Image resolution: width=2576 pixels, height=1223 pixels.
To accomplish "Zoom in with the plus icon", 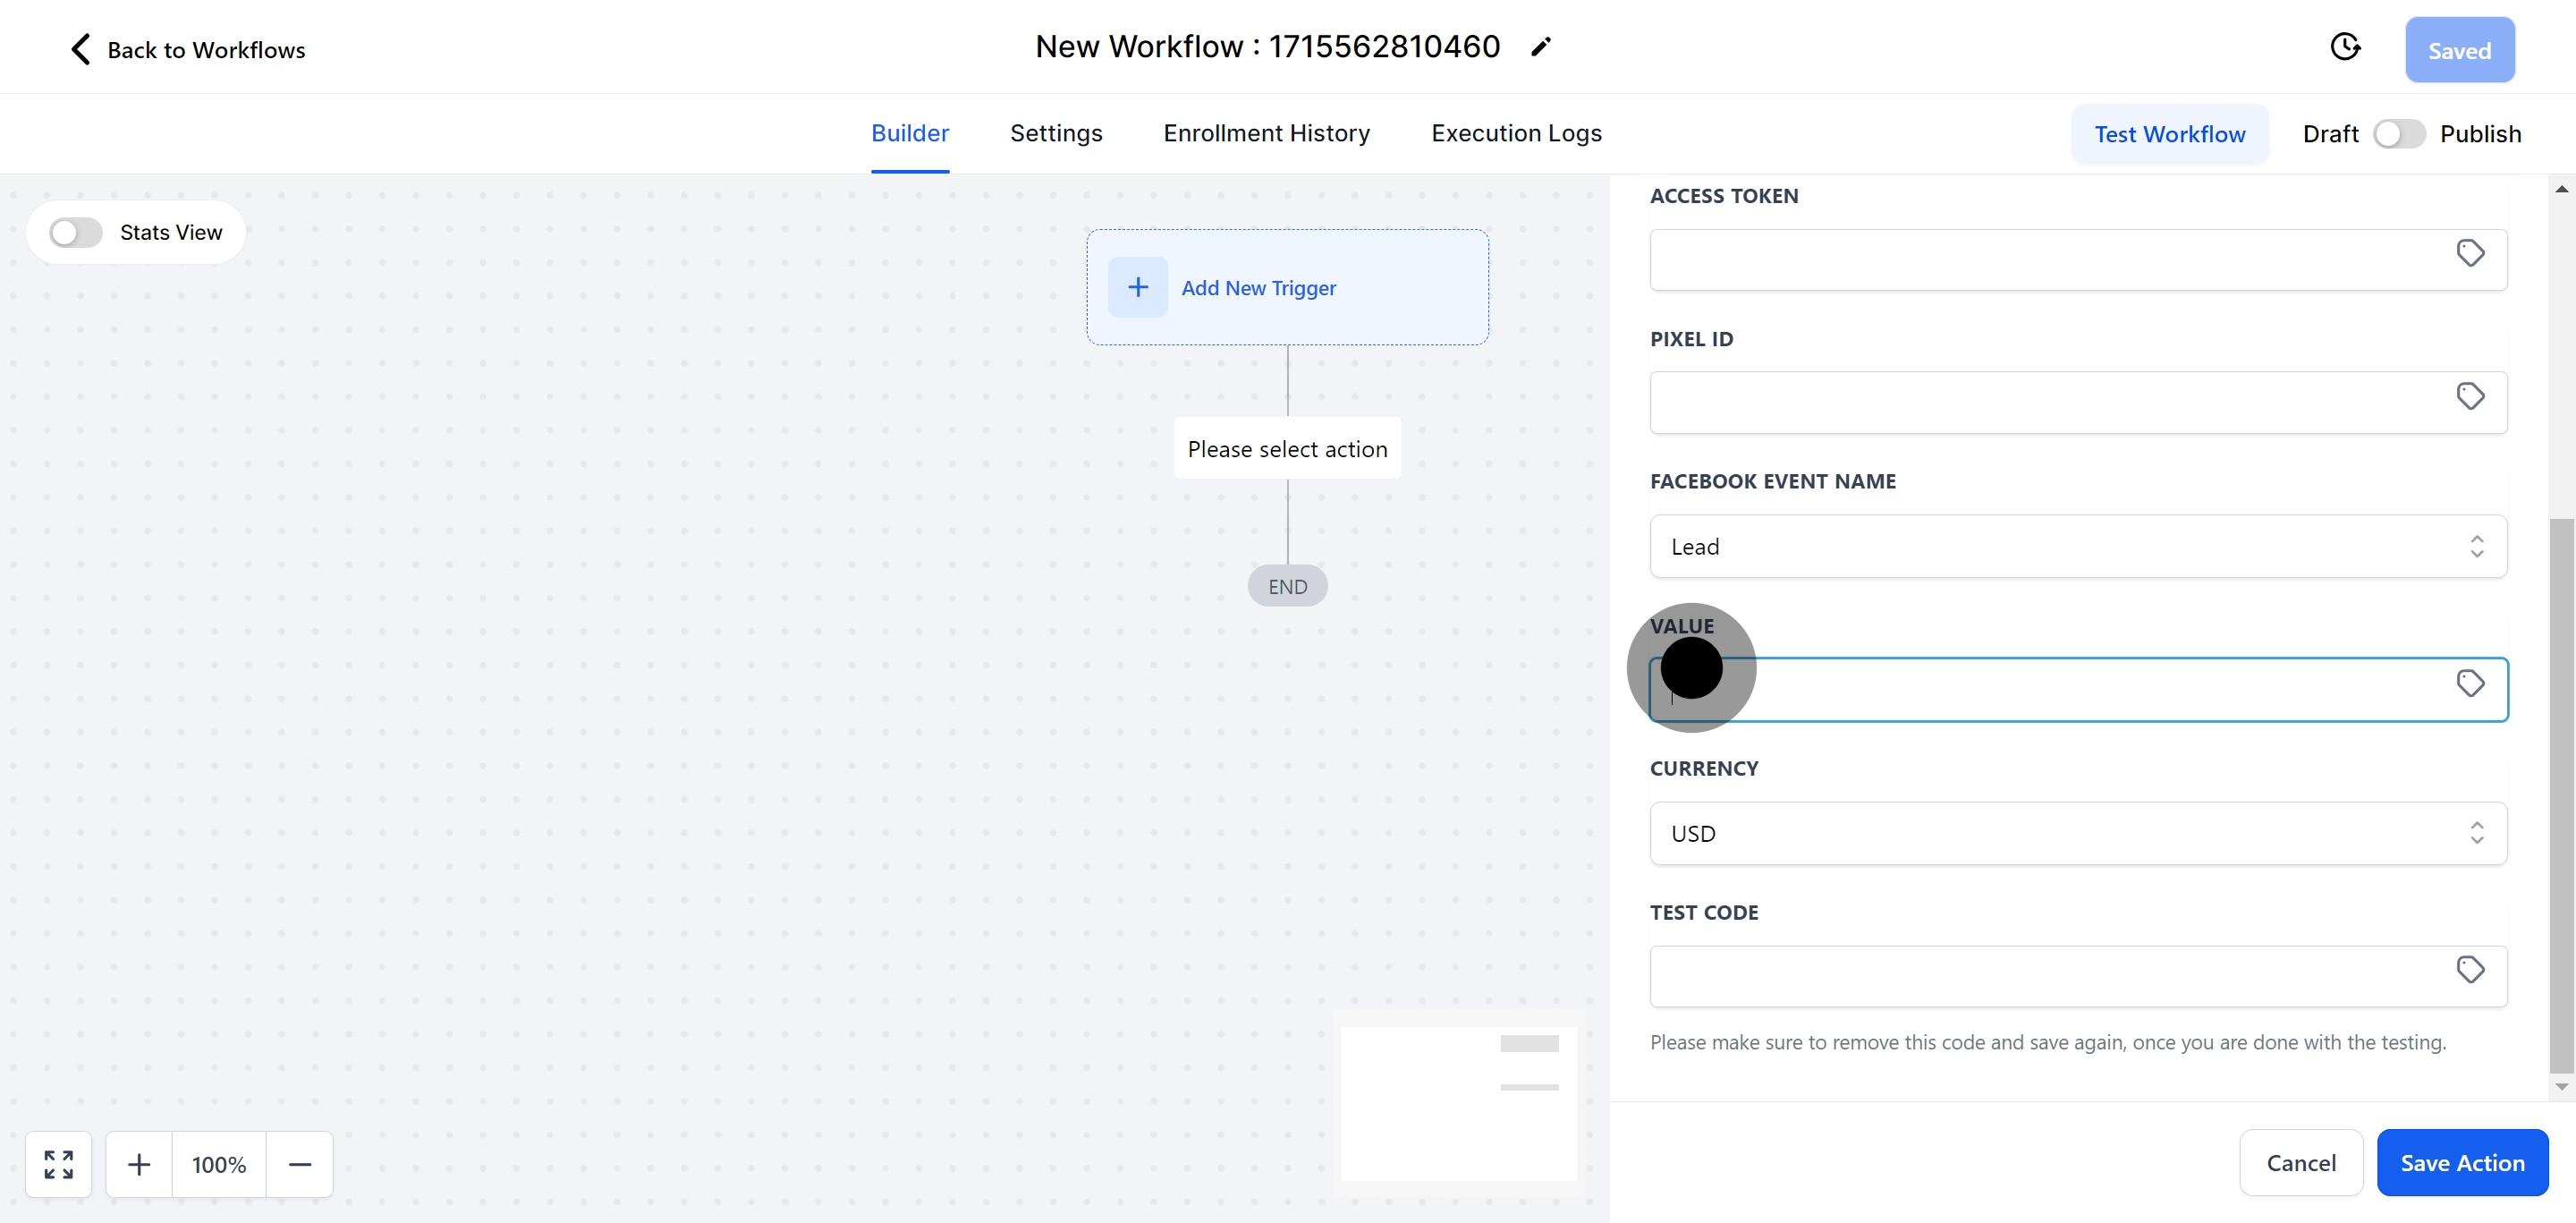I will (x=139, y=1164).
